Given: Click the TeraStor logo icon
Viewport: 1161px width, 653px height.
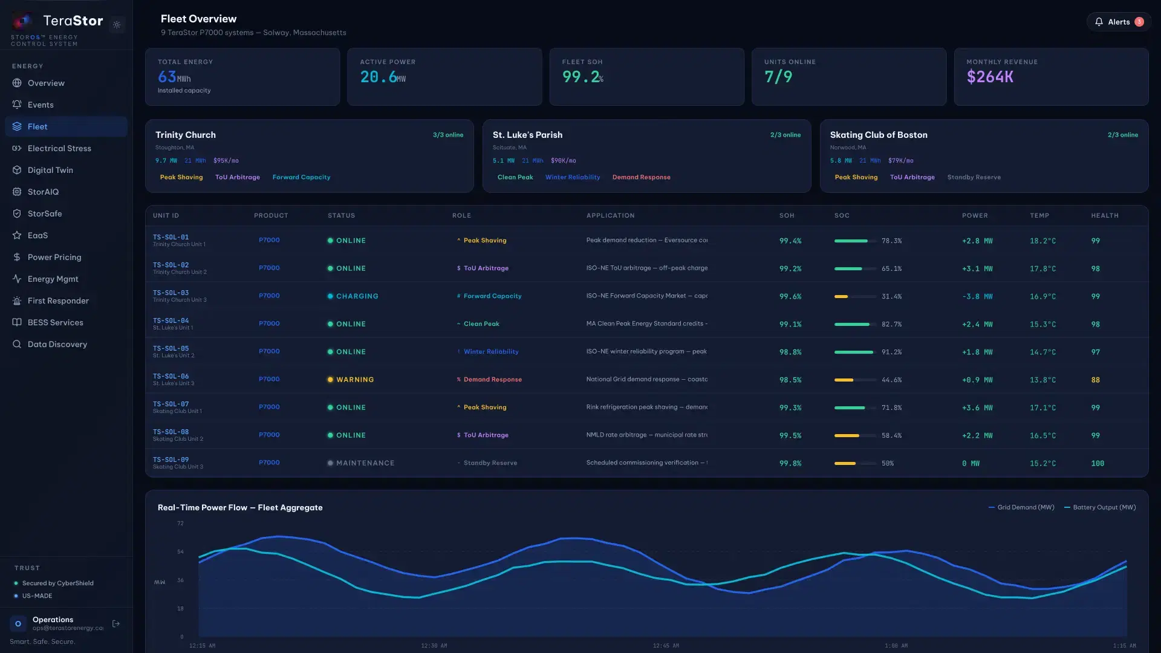Looking at the screenshot, I should click(23, 22).
